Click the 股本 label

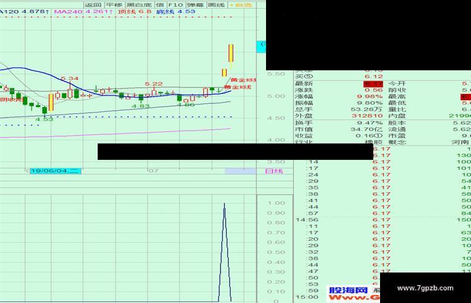point(397,123)
